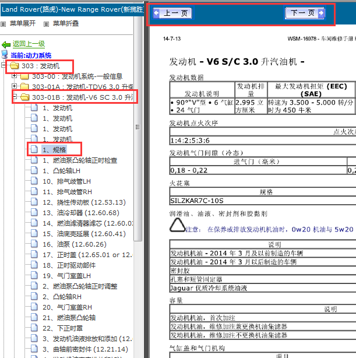This screenshot has width=356, height=358.
Task: Open 303-01A : 发动机-TDV6 3.0 folder
Action: pyautogui.click(x=83, y=87)
